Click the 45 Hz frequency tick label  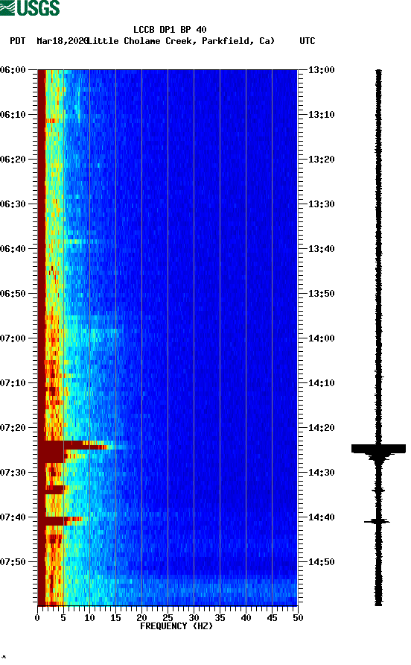click(272, 618)
